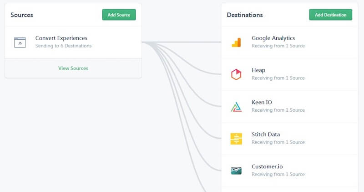The width and height of the screenshot is (364, 192).
Task: Click the JS source icon
Action: coord(20,42)
